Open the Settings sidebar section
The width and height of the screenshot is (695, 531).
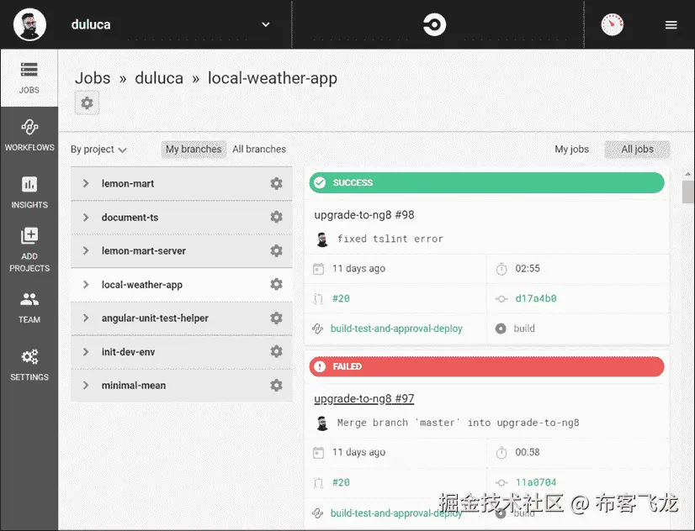click(x=29, y=365)
